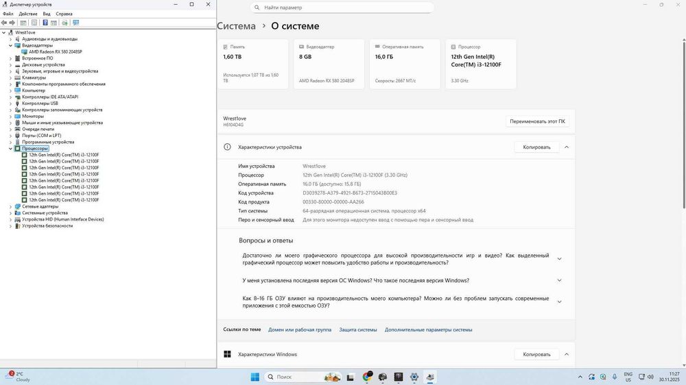Screen dimensions: 686x385
Task: Open Chrome from taskbar
Action: (x=366, y=377)
